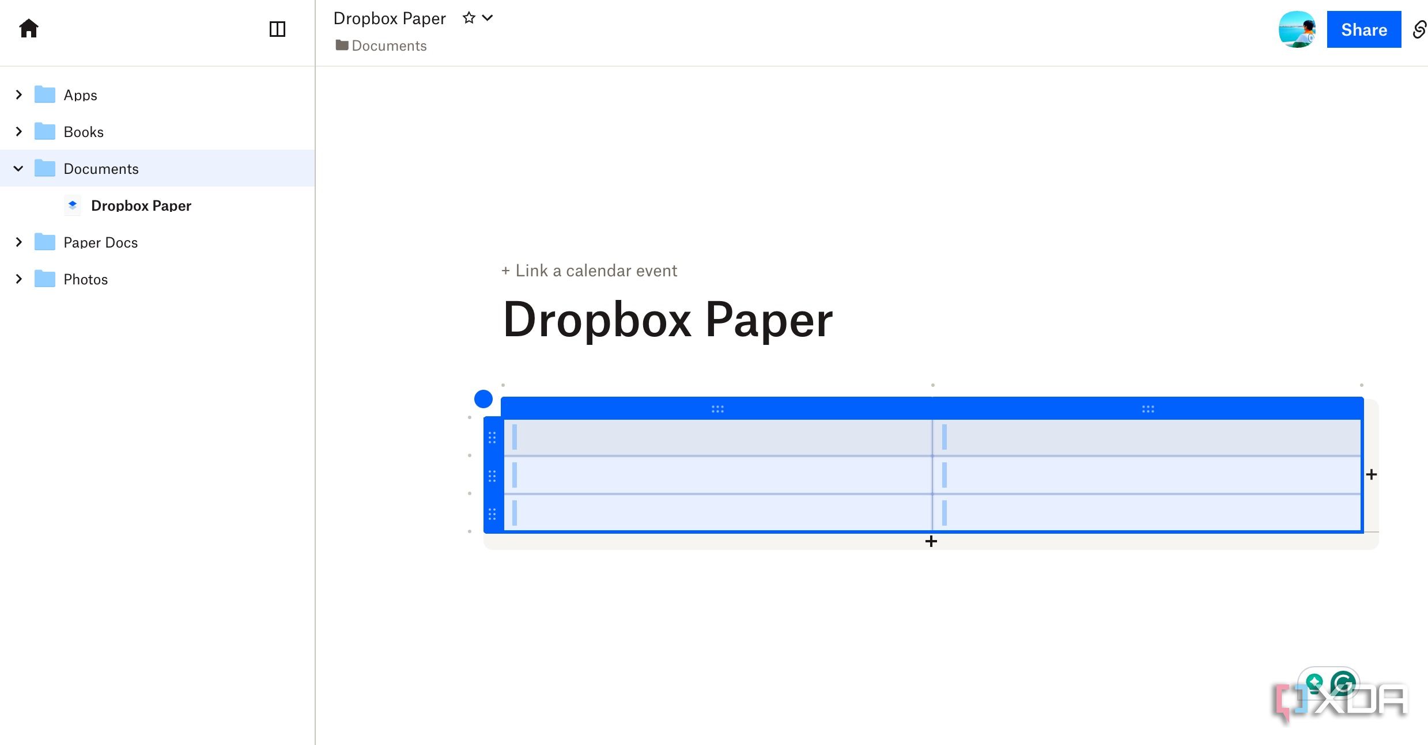The image size is (1428, 745).
Task: Click the Dropbox Paper document title heading
Action: [x=668, y=320]
